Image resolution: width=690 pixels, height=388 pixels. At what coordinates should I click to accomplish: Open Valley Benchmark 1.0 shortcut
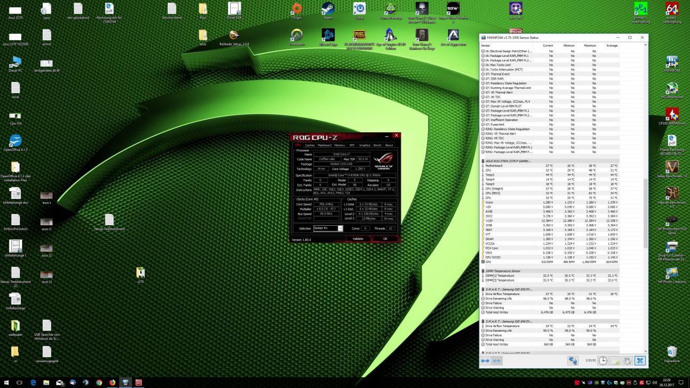[x=672, y=169]
